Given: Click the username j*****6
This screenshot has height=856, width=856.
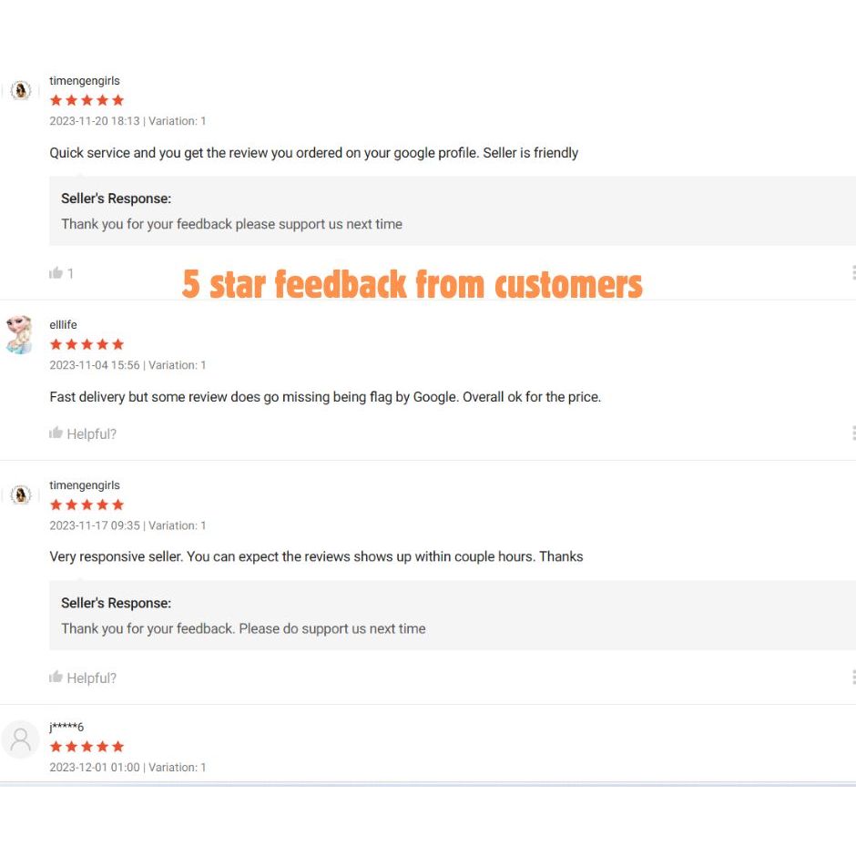Looking at the screenshot, I should [x=66, y=727].
